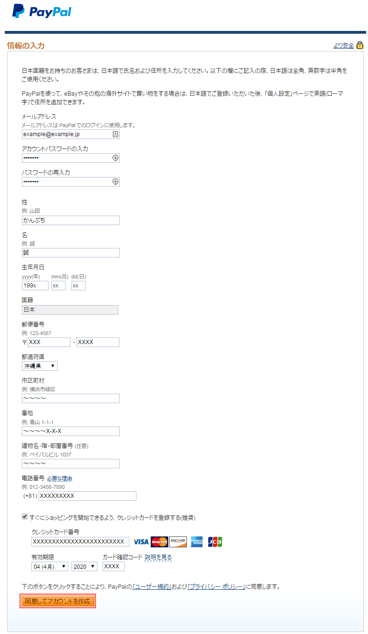
Task: Click the 電話番号 phone number field
Action: (x=87, y=496)
